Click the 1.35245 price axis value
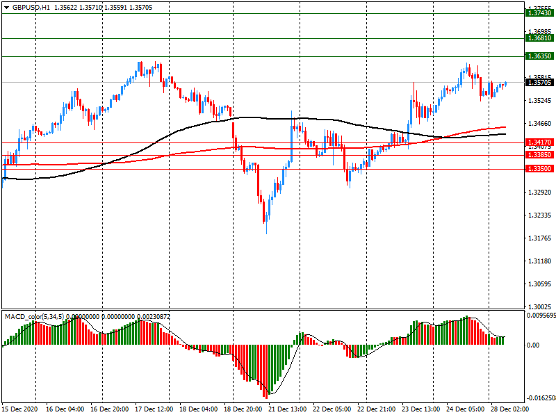 pos(540,101)
